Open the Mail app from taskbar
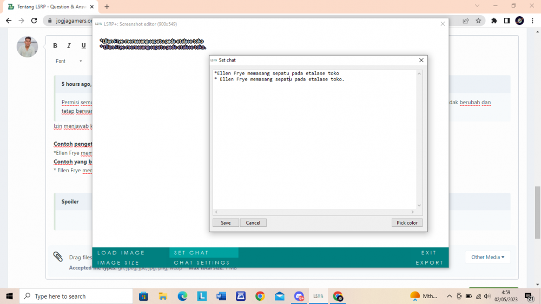 280,296
